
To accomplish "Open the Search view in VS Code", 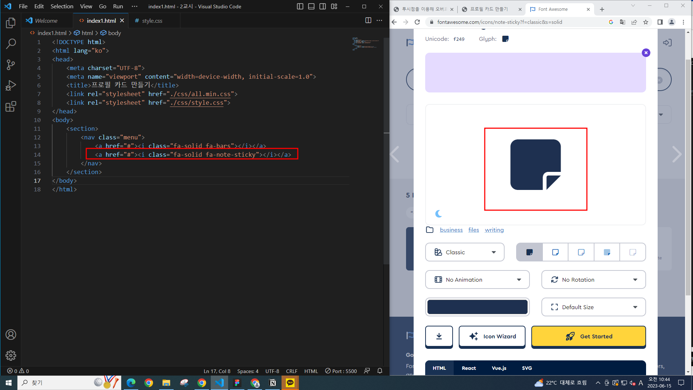I will click(11, 44).
